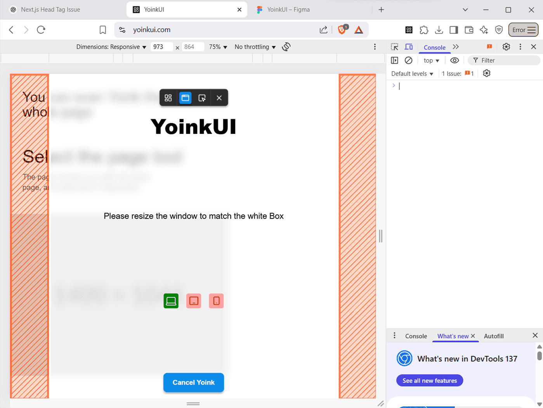Share this page icon
This screenshot has width=543, height=408.
pyautogui.click(x=324, y=30)
